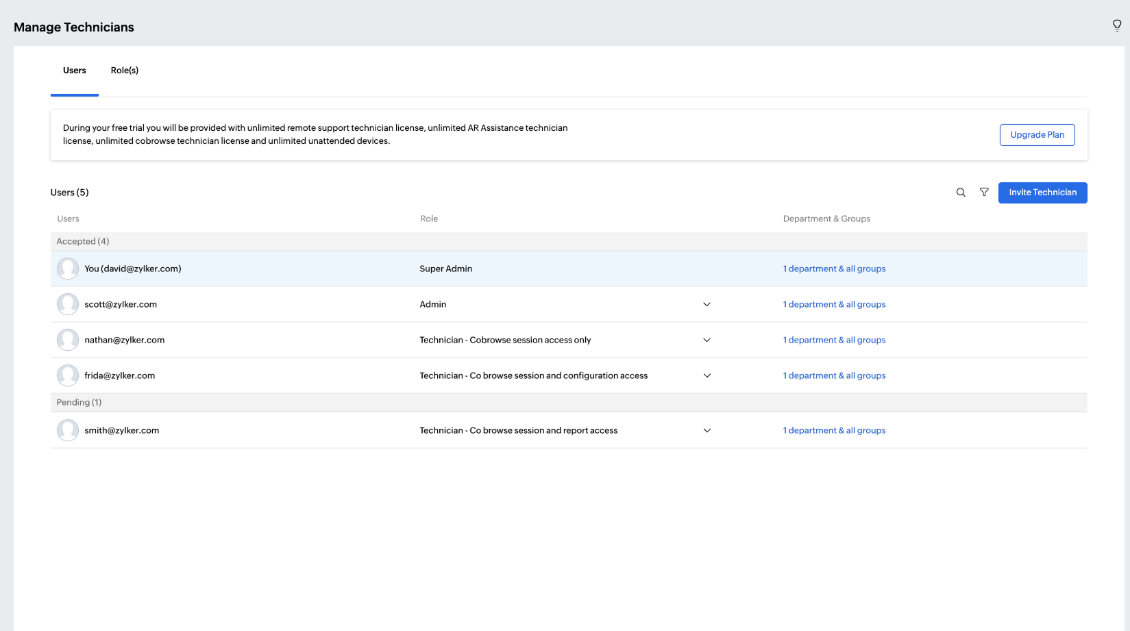The width and height of the screenshot is (1130, 631).
Task: Open department link for smith@zylker.com
Action: tap(834, 430)
